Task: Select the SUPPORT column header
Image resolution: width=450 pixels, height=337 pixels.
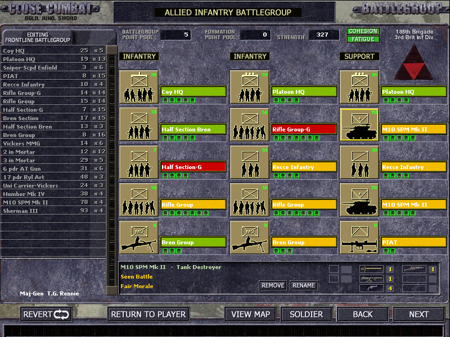Action: 359,57
